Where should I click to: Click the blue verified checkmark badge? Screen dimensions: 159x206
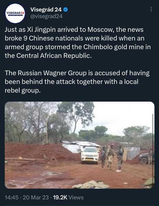(x=66, y=10)
